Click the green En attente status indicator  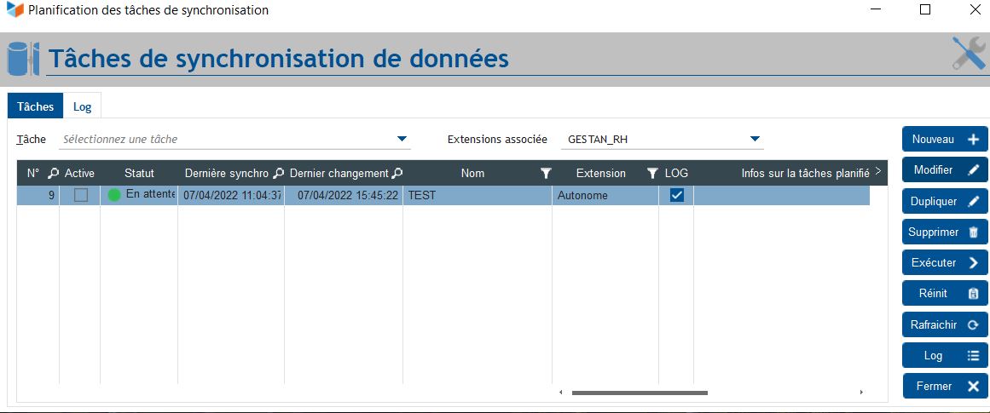(x=114, y=195)
